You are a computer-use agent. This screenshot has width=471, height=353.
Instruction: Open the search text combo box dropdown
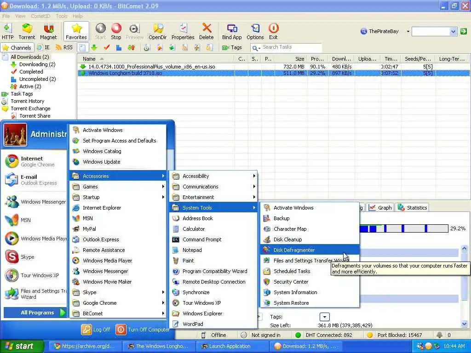pos(453,31)
